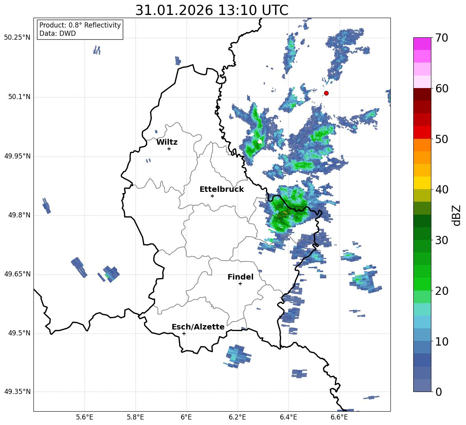Click the colorbar tick value 20
Screen dimensions: 466x425
pos(442,291)
